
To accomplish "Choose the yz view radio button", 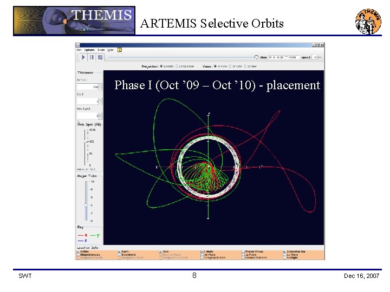I will point(230,67).
